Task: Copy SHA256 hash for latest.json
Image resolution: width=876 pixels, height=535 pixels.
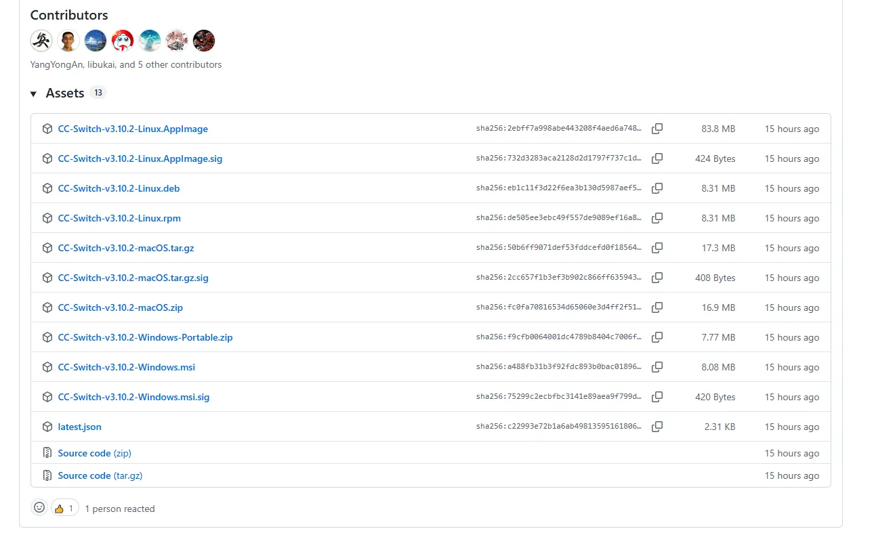Action: [x=656, y=427]
